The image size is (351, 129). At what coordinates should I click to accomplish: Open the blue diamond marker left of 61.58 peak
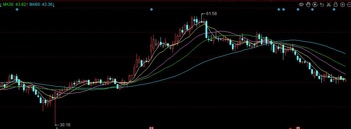[x=152, y=9]
